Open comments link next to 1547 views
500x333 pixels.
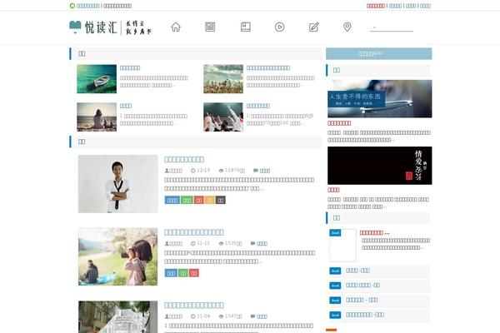262,316
